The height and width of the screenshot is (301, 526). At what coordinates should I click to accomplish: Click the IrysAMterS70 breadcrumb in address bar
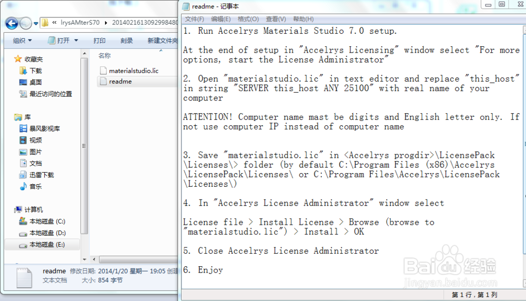click(80, 23)
